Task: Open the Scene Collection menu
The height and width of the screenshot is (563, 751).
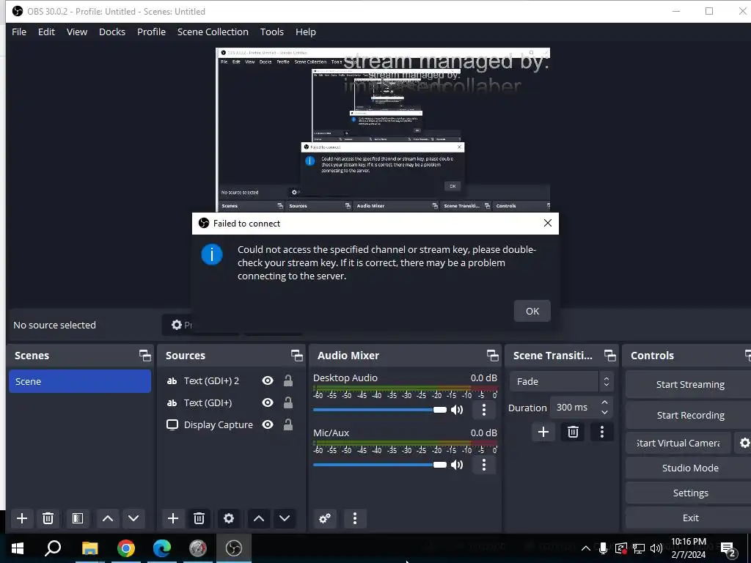Action: pos(213,32)
